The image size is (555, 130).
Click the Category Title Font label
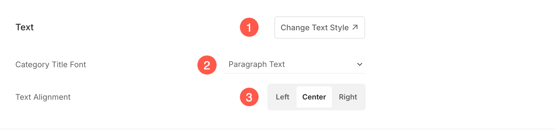[x=51, y=64]
